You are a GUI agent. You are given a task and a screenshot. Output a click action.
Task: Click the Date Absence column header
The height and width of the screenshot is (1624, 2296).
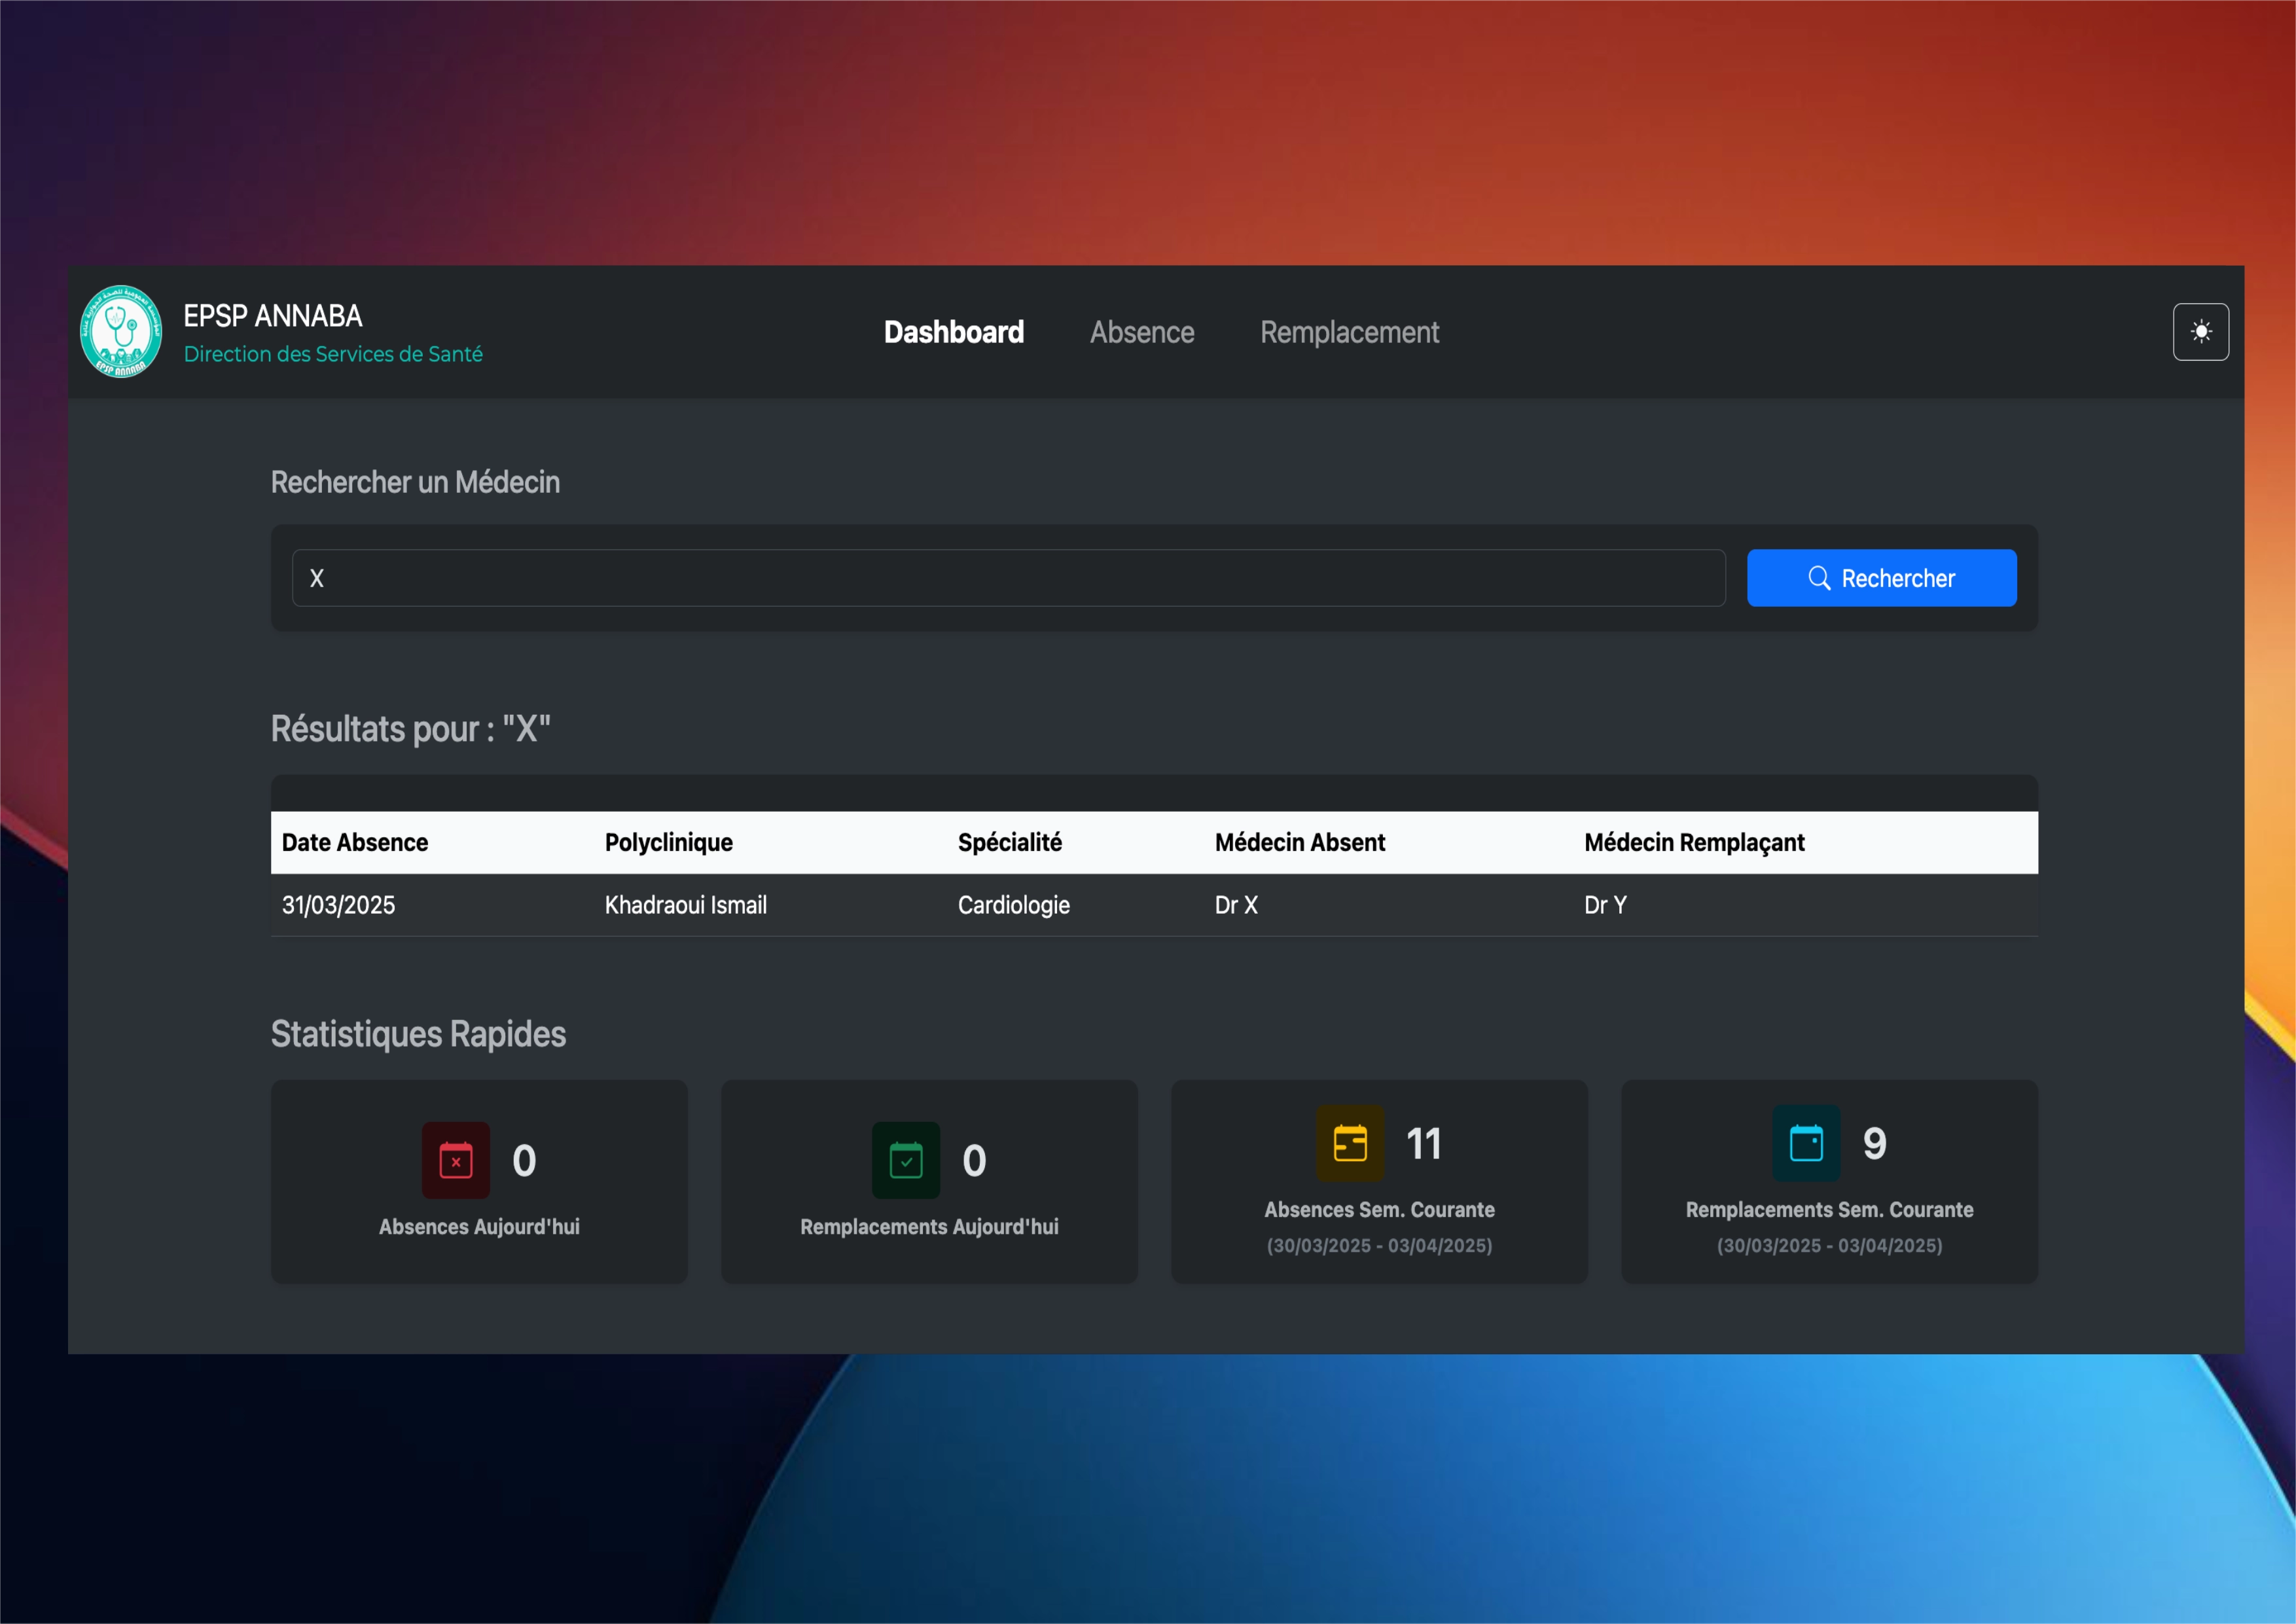tap(355, 843)
